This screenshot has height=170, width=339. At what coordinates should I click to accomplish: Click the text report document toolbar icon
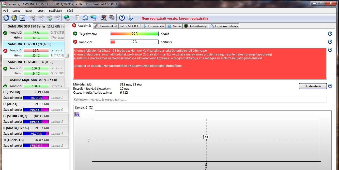[77, 18]
